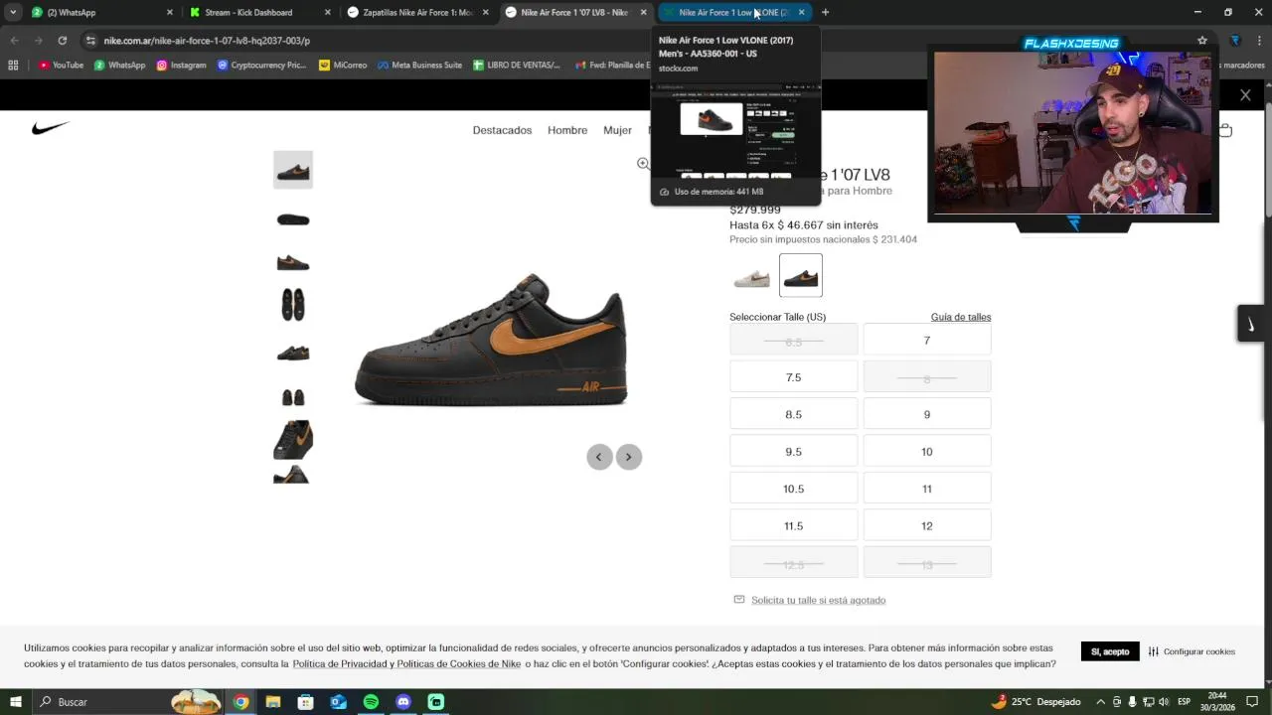Open the Windows Start menu
The width and height of the screenshot is (1272, 715).
pyautogui.click(x=15, y=702)
